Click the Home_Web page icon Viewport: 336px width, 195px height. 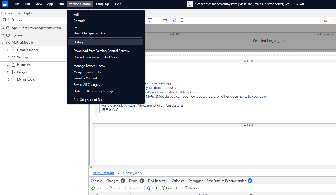tap(13, 64)
